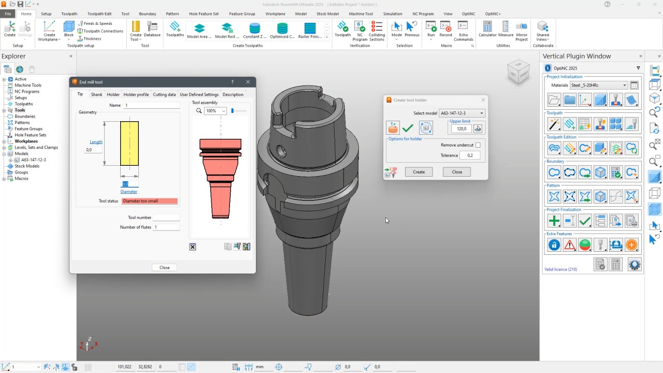Click the Block icon in ribbon
Screen dimensions: 663x373
click(x=69, y=31)
